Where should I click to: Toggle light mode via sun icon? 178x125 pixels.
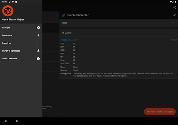coord(38,51)
